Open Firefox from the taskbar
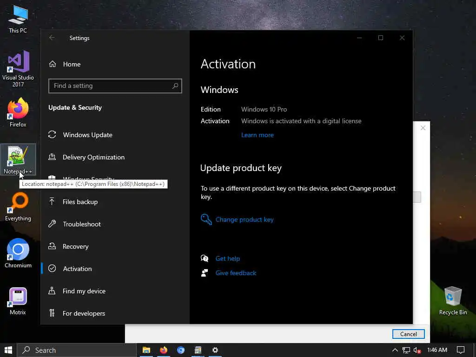476x357 pixels. [x=164, y=350]
